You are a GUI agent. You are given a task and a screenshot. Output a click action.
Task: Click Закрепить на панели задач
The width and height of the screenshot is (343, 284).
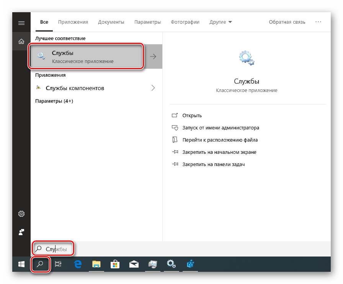tap(213, 165)
